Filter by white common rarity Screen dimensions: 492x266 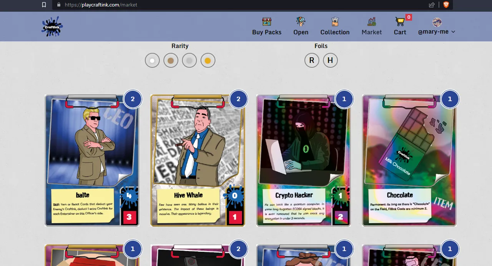(x=152, y=60)
